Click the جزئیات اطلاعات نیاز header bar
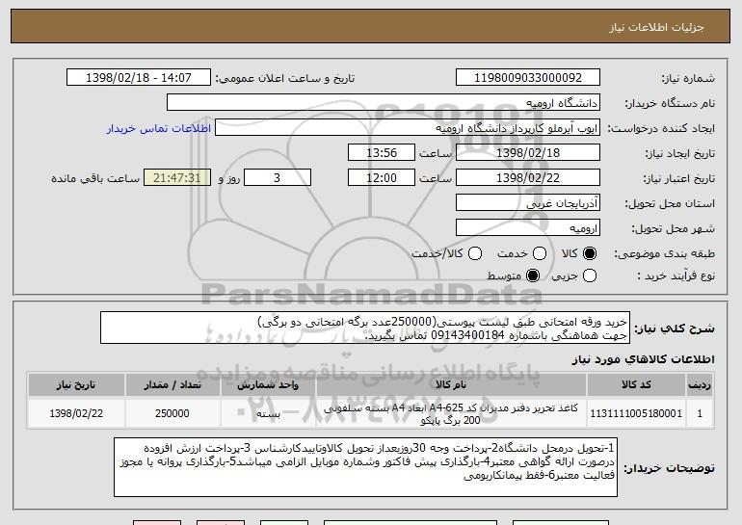This screenshot has height=525, width=742. point(371,26)
